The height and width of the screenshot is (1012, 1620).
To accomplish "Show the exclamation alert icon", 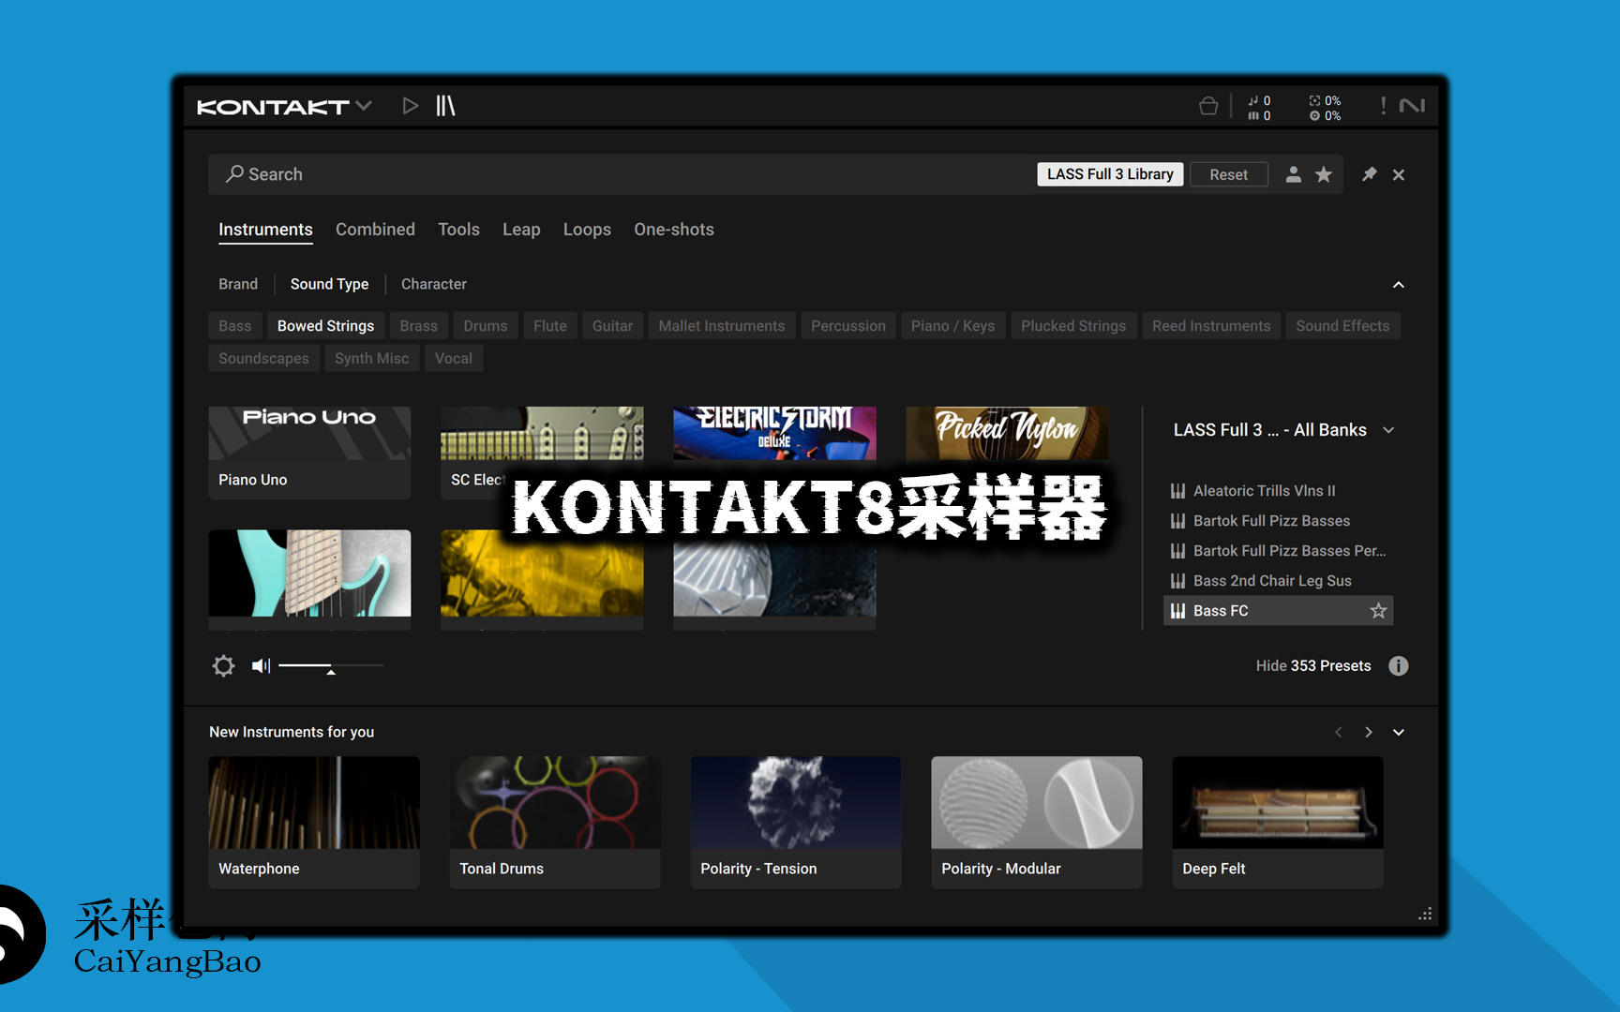I will tap(1383, 106).
